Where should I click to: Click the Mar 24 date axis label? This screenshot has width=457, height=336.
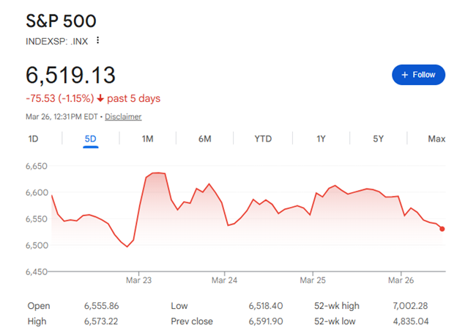[x=225, y=280]
